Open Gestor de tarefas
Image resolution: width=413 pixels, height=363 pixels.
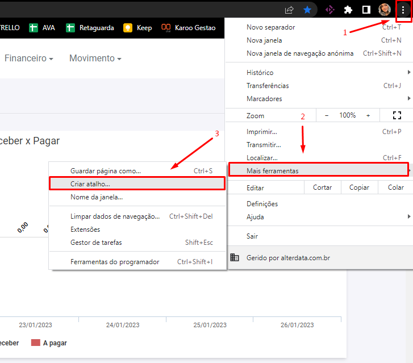tap(137, 243)
